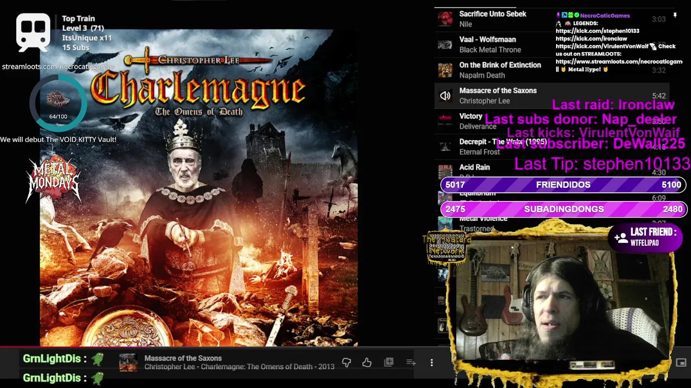691x388 pixels.
Task: Open kick.com/stephen10133 link in chat
Action: pos(597,31)
